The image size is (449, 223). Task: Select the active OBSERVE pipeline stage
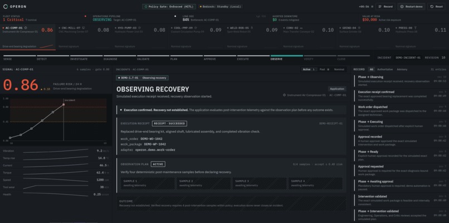pyautogui.click(x=287, y=57)
